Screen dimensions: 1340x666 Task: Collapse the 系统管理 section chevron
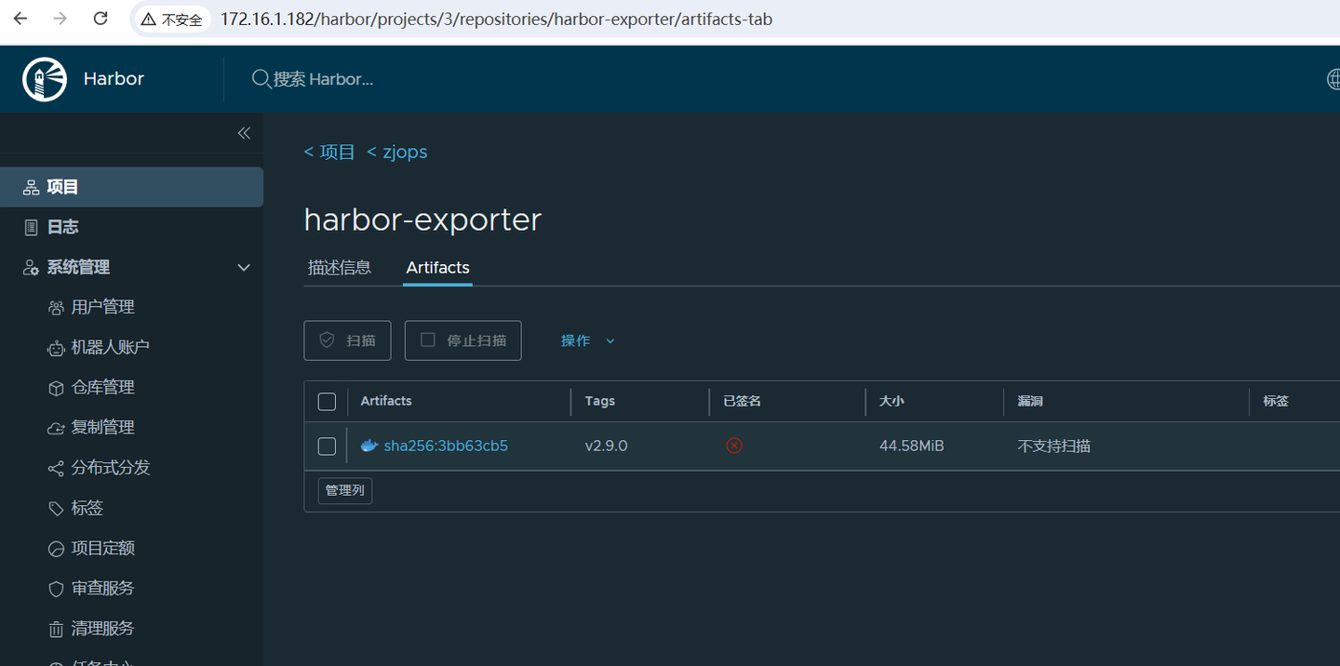pos(243,267)
